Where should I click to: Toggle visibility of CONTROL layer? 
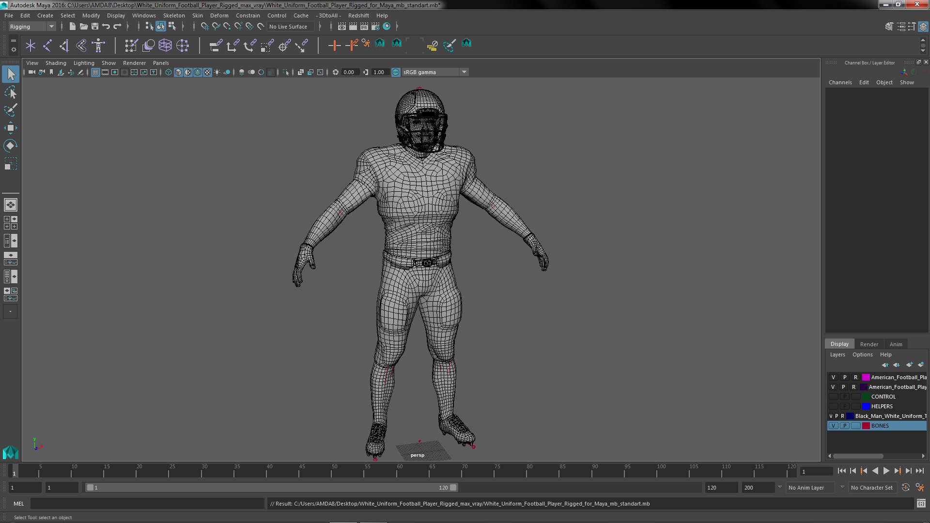(833, 397)
